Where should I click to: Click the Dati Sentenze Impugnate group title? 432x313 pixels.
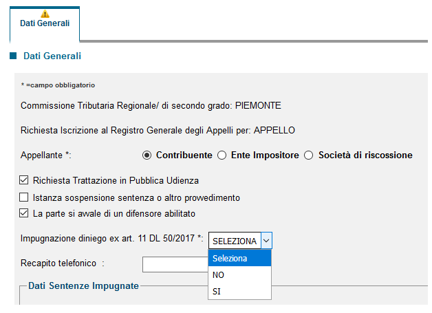click(83, 285)
